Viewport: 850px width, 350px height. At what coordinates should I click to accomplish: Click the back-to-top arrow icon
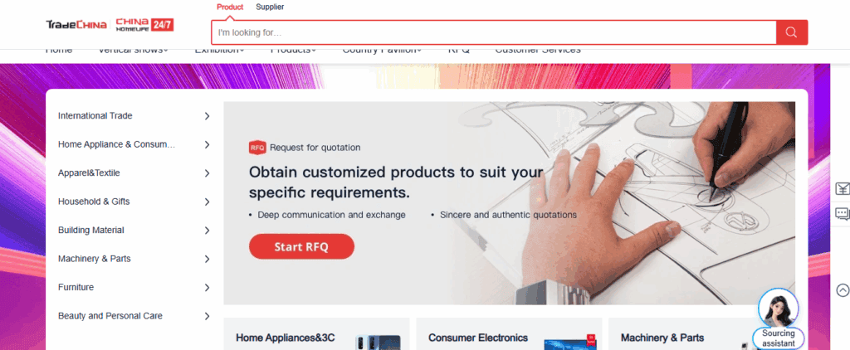pyautogui.click(x=843, y=290)
